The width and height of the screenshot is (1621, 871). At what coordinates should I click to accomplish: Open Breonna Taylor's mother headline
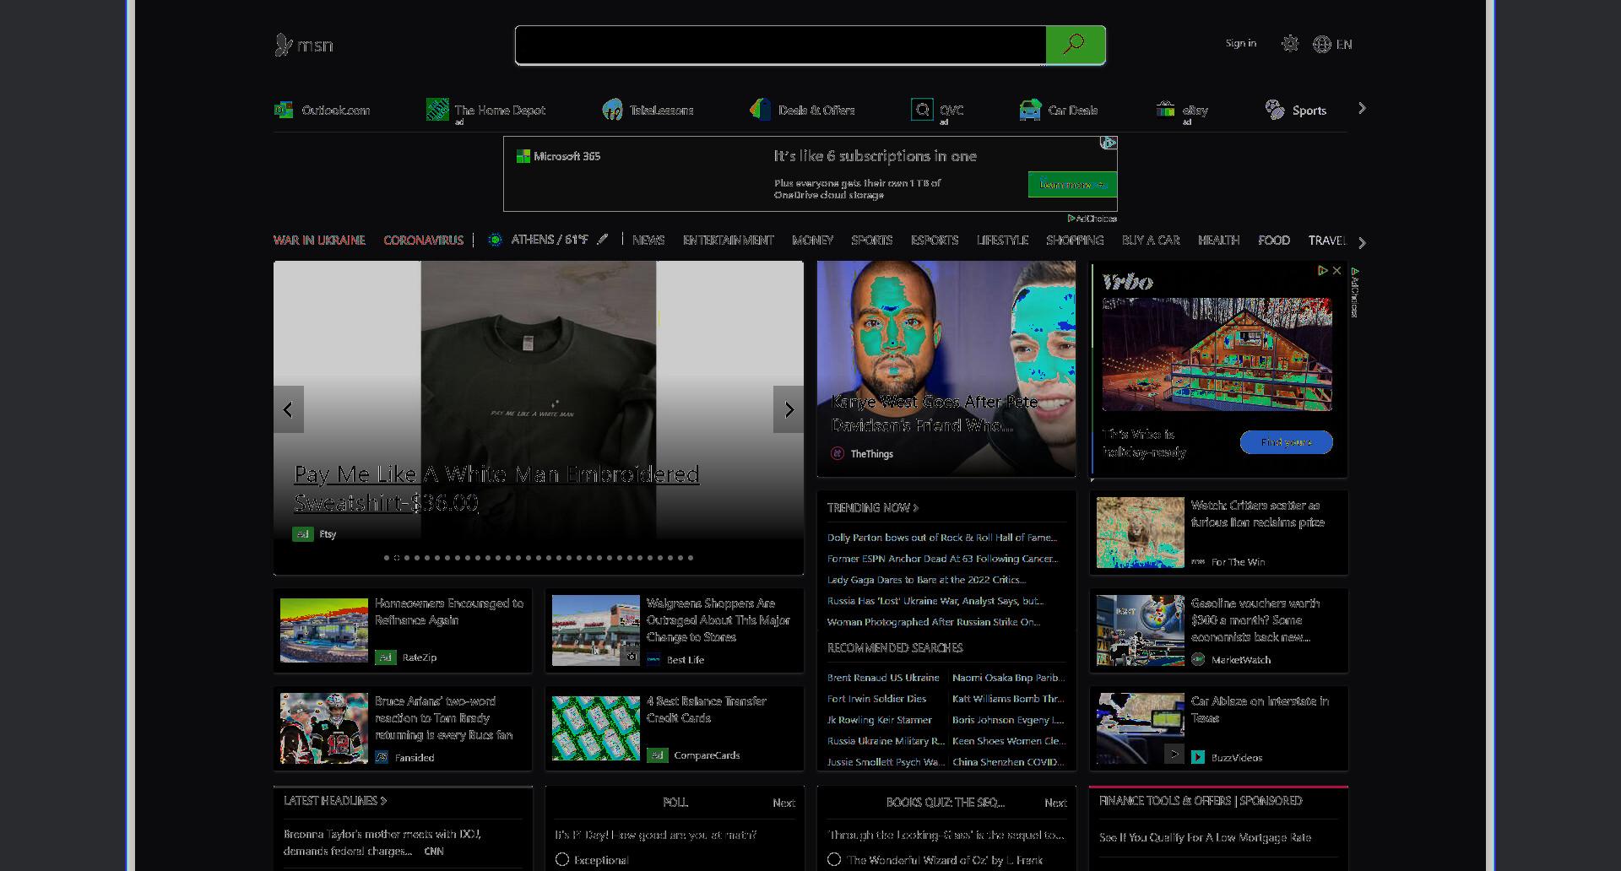tap(382, 842)
